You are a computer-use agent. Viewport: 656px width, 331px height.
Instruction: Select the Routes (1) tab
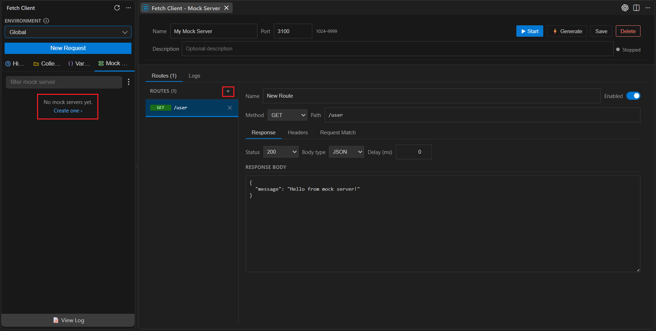[164, 76]
